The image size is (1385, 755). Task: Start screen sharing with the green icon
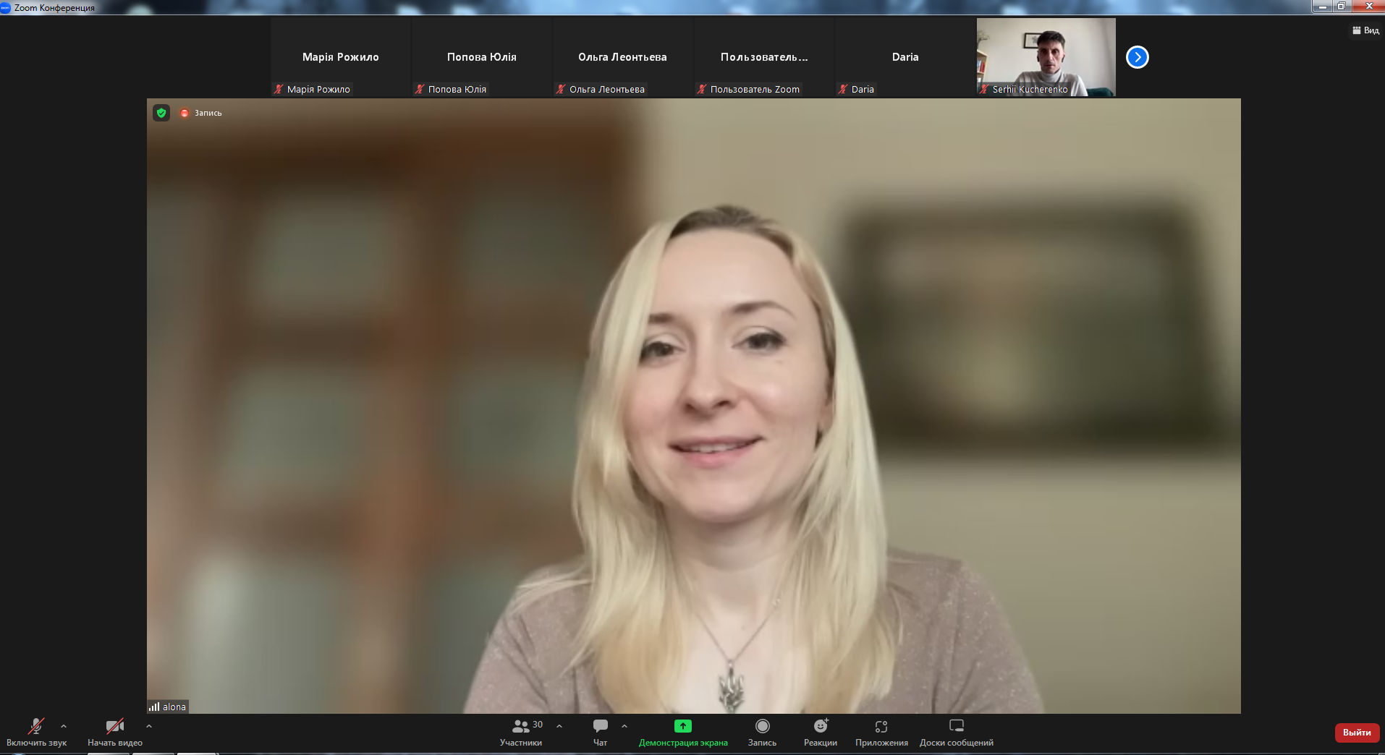(x=682, y=726)
